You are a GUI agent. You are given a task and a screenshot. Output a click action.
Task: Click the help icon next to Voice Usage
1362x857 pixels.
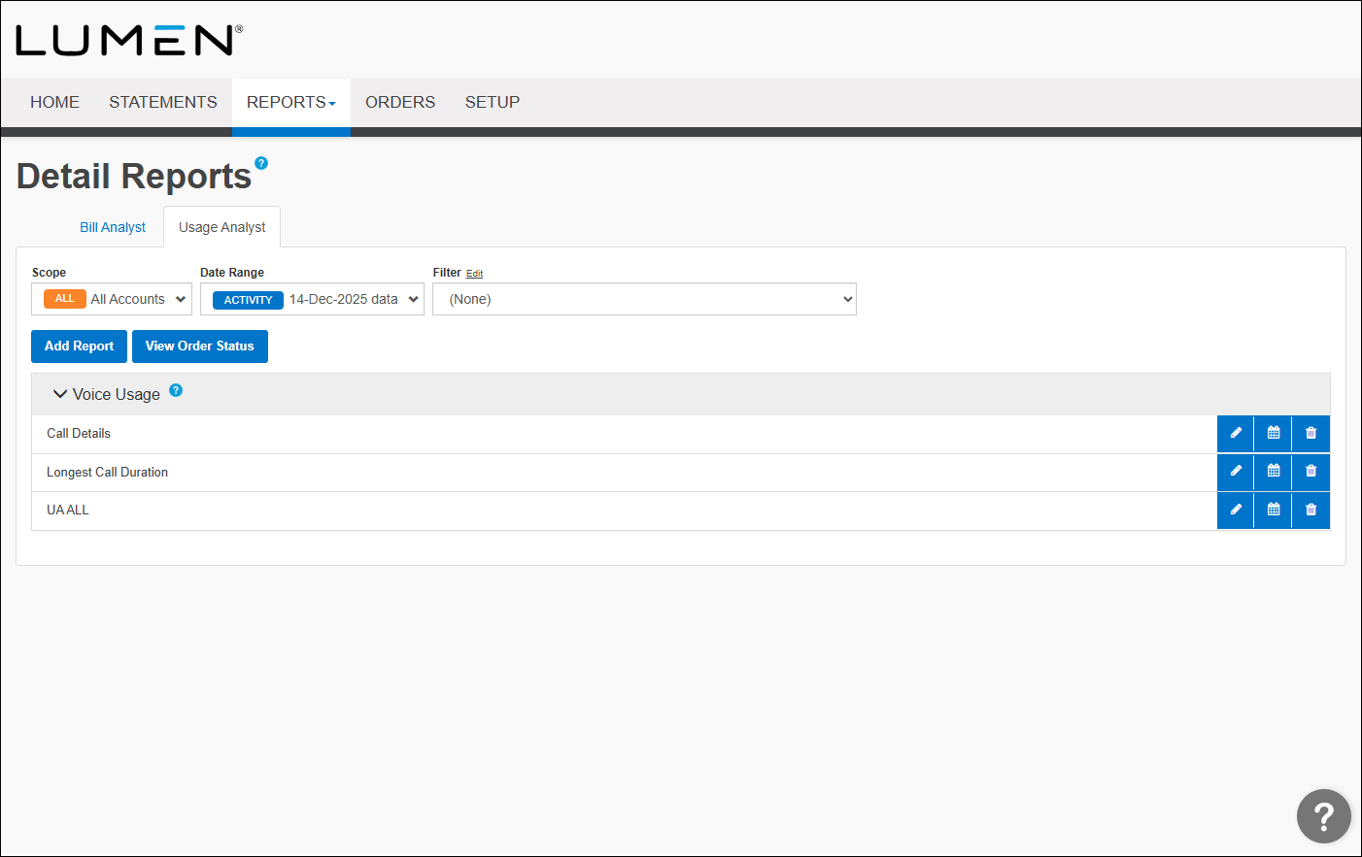coord(176,389)
